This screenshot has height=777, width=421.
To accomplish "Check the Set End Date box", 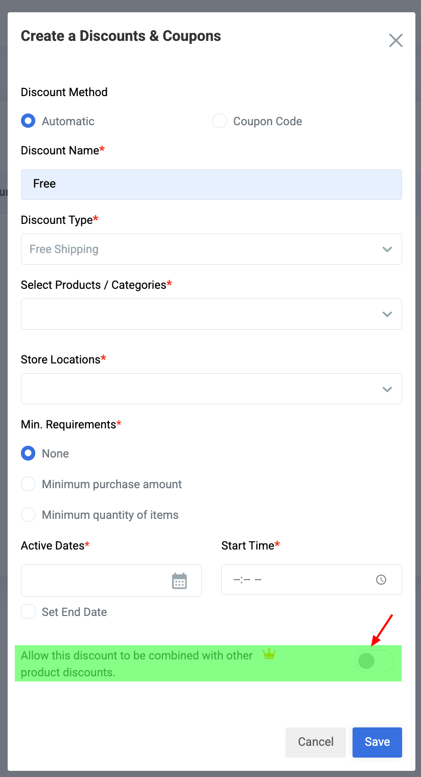I will pyautogui.click(x=28, y=612).
